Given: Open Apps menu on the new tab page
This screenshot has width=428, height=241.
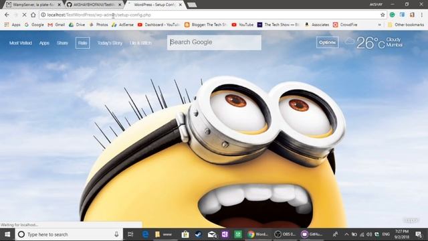Looking at the screenshot, I should pyautogui.click(x=44, y=43).
